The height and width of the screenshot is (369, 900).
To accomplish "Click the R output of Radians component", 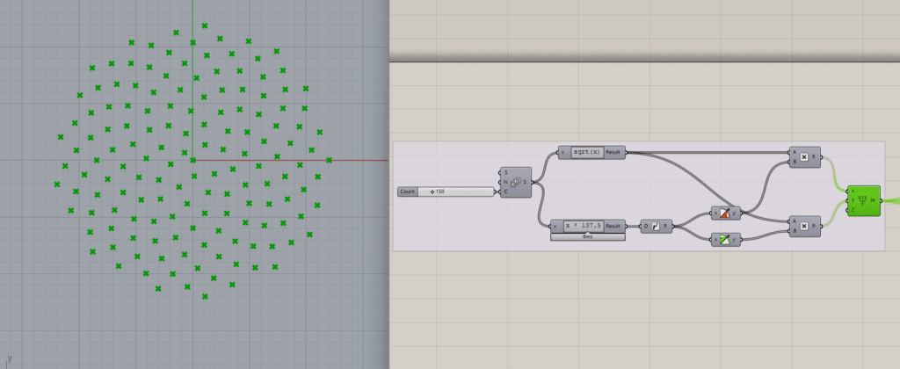I will click(669, 226).
